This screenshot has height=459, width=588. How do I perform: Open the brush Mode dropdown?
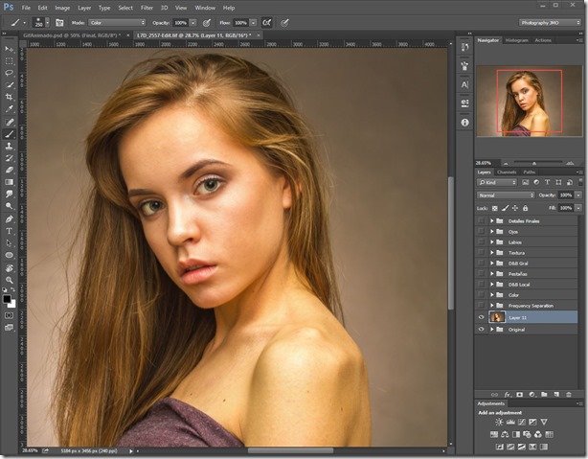pyautogui.click(x=117, y=23)
